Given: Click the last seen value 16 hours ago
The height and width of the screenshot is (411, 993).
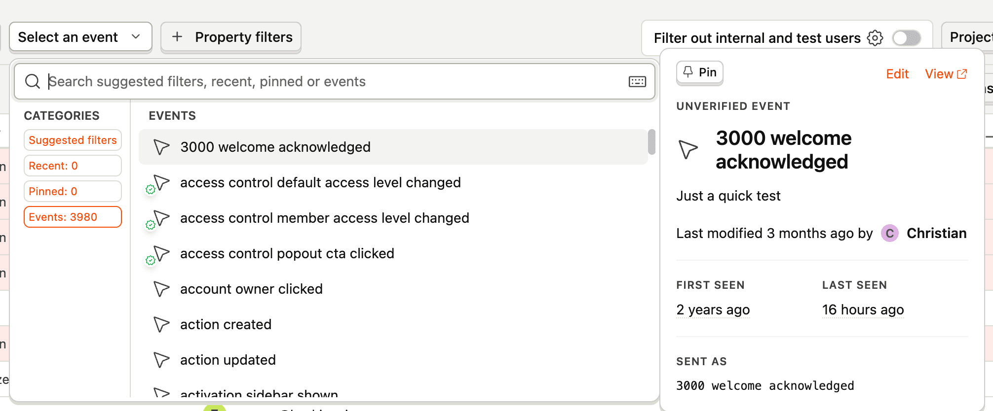Looking at the screenshot, I should (x=863, y=310).
